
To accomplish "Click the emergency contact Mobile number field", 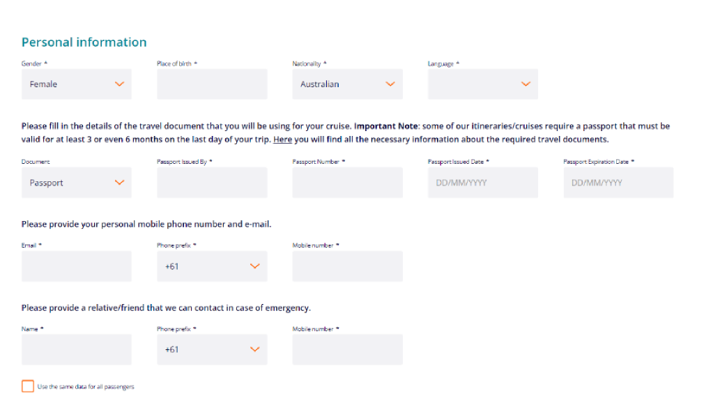I will tap(347, 349).
